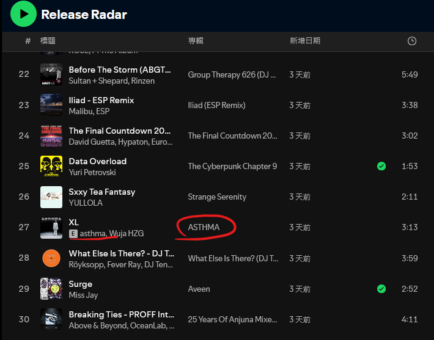This screenshot has height=340, width=434.
Task: Open artist Hypaton
Action: [133, 142]
